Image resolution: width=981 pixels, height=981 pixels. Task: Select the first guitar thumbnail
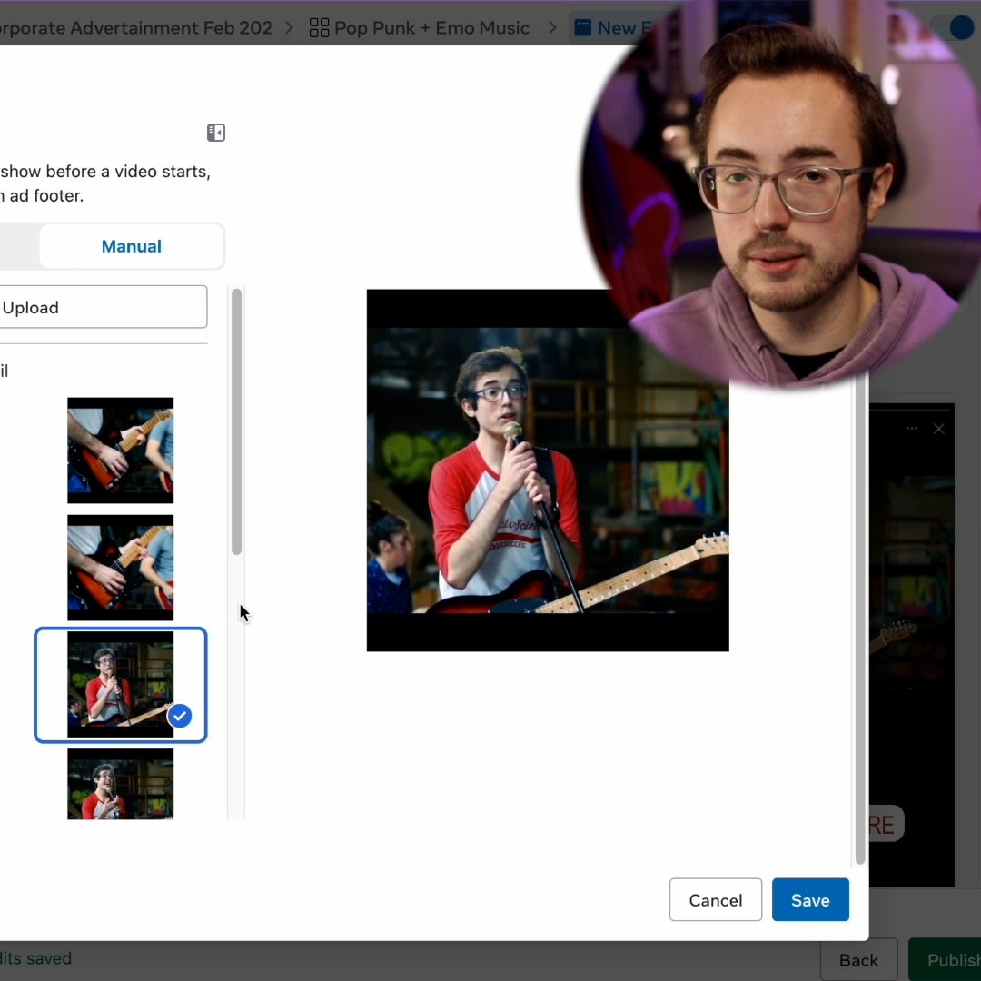coord(120,451)
